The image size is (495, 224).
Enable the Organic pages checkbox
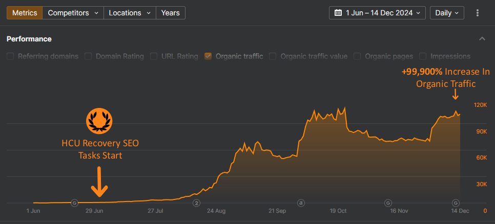357,56
